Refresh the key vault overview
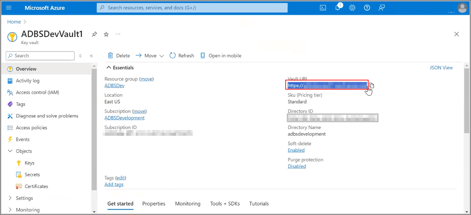Viewport: 471px width, 215px height. [x=182, y=55]
